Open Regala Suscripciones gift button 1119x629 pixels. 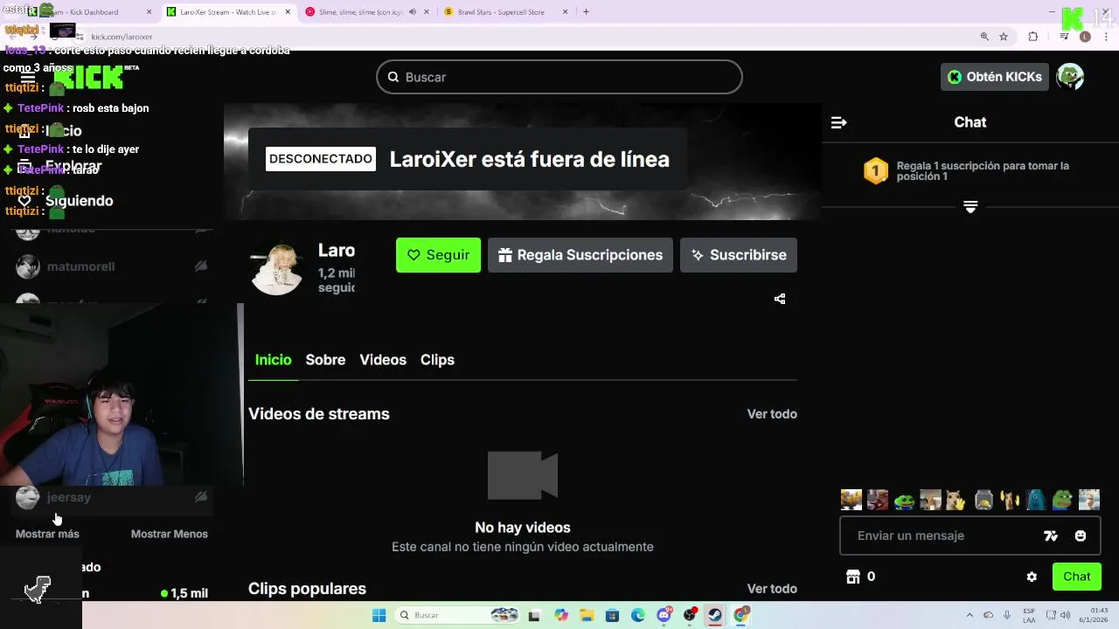(580, 255)
